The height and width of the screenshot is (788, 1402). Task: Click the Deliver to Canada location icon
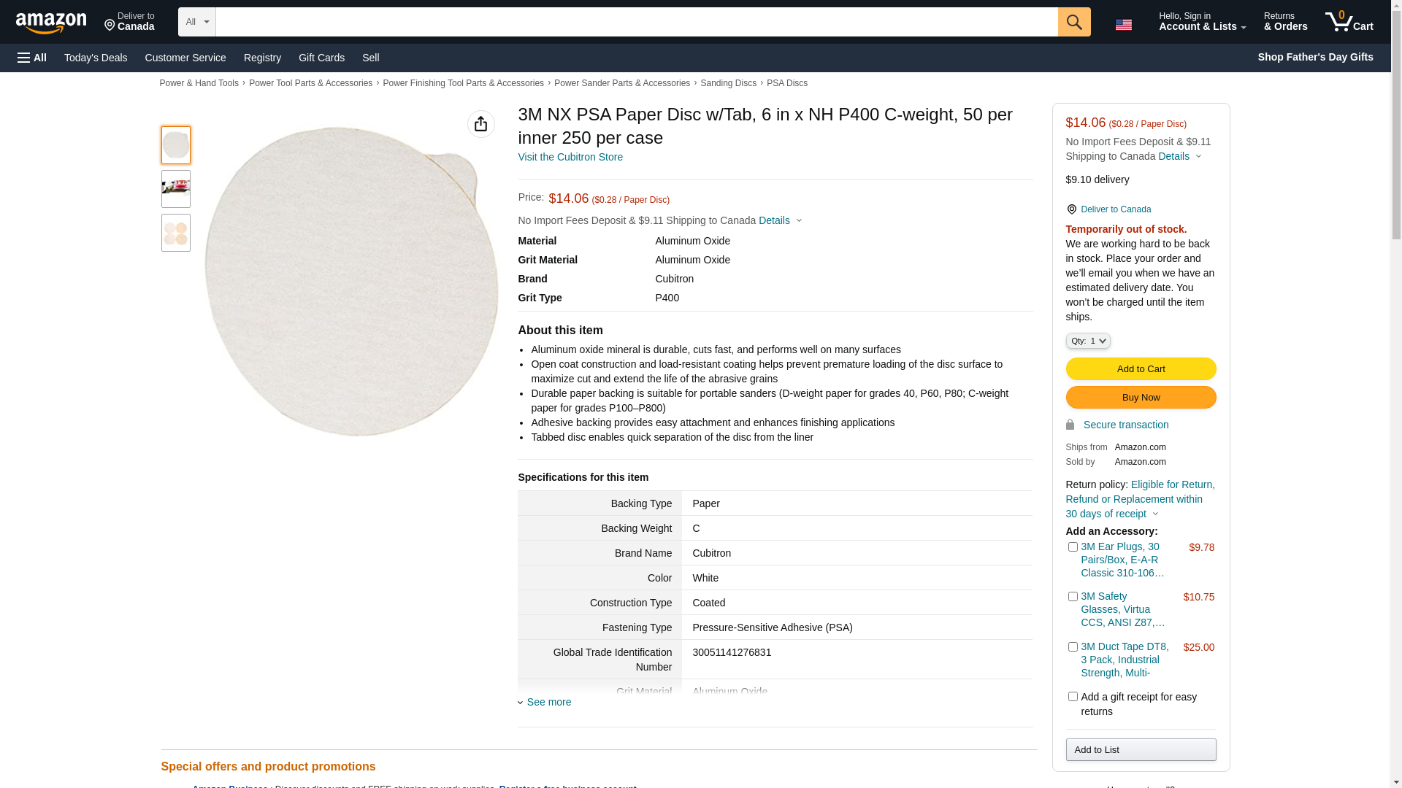point(1071,209)
